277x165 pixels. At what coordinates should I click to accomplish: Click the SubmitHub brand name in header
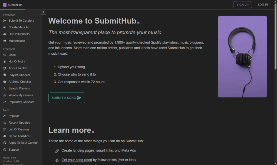[x=15, y=5]
